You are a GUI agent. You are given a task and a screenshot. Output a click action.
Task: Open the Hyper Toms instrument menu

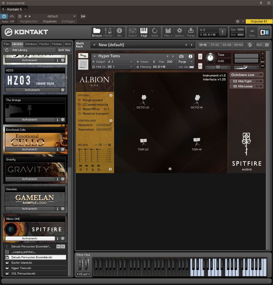point(94,56)
